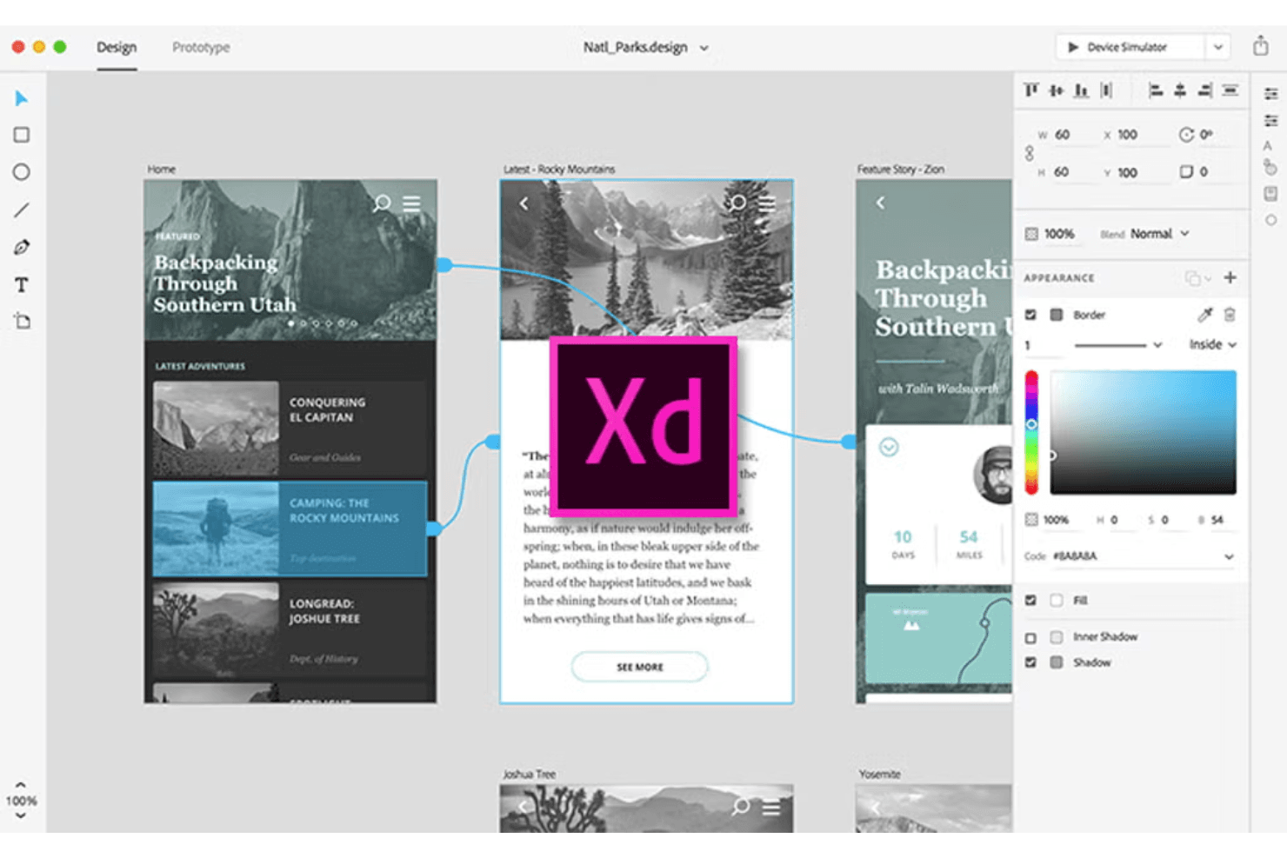Select the Text tool

[22, 284]
